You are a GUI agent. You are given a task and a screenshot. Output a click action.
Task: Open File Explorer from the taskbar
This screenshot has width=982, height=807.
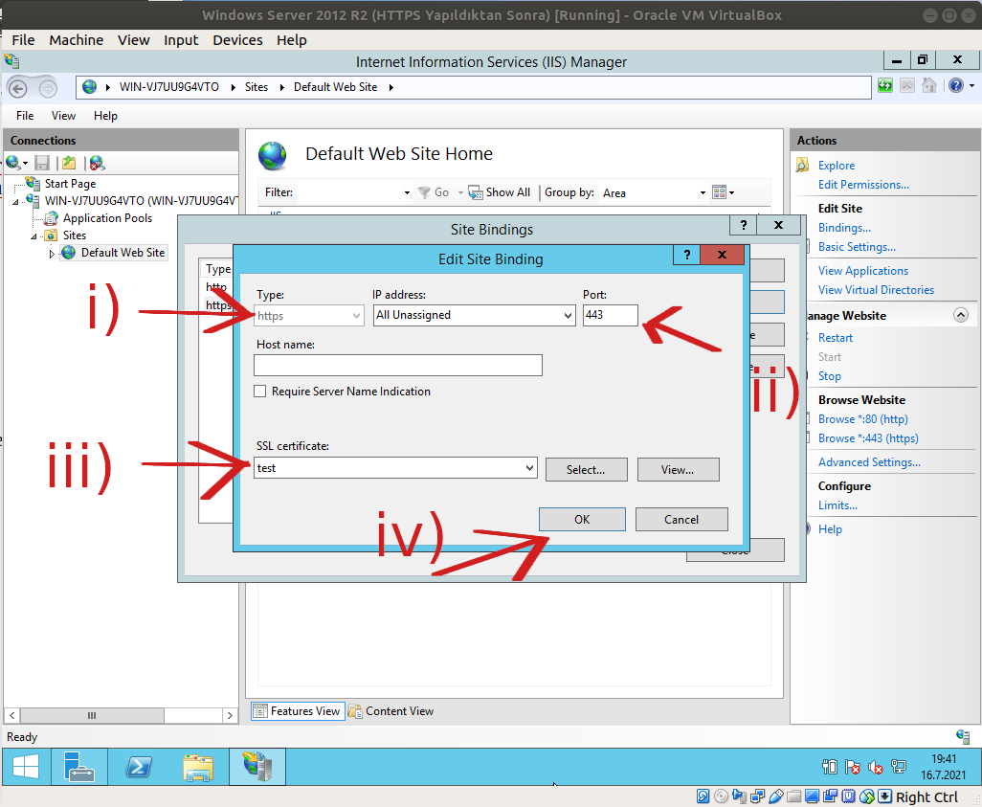198,766
